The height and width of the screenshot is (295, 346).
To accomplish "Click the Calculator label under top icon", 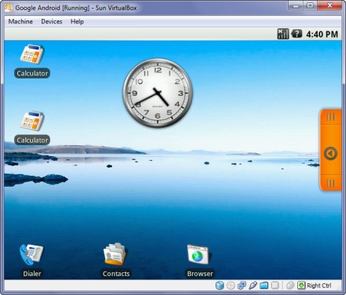I will 32,74.
